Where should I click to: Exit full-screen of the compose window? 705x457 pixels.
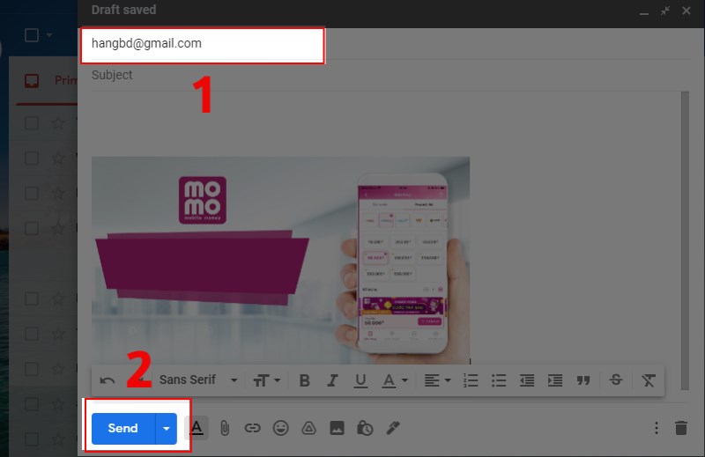pyautogui.click(x=665, y=11)
